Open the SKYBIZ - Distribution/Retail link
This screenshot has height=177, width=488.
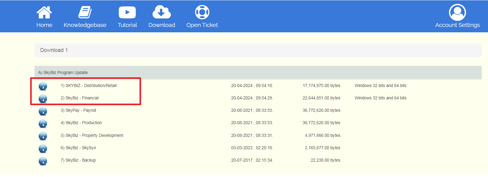tap(88, 85)
